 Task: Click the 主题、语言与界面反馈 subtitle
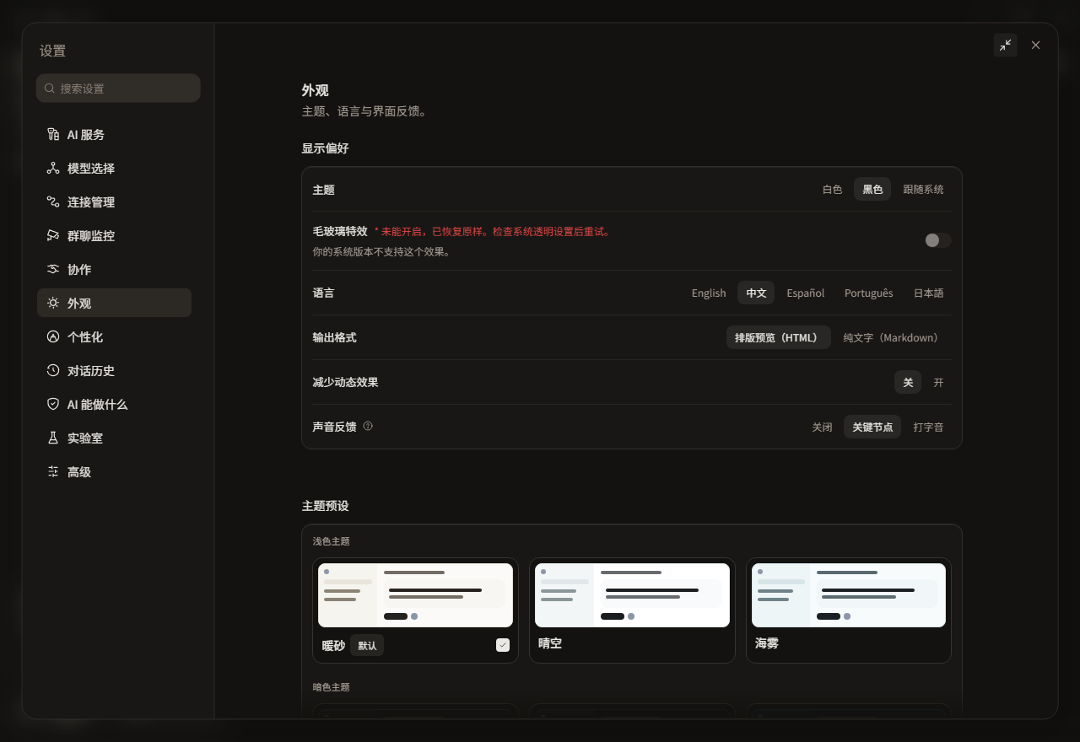[x=364, y=110]
